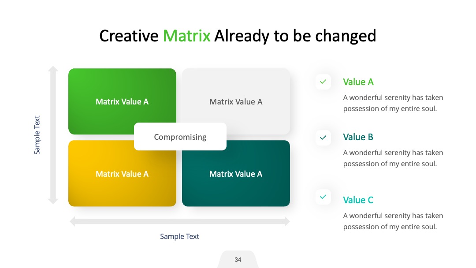Select the yellow Matrix Value A box
476x268 pixels.
[x=122, y=173]
